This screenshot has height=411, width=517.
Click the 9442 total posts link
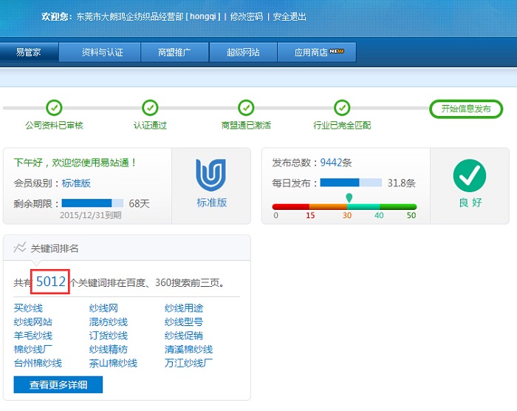[332, 162]
